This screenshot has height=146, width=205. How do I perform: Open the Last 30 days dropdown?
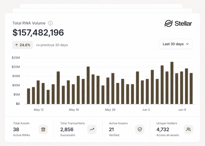pyautogui.click(x=175, y=44)
